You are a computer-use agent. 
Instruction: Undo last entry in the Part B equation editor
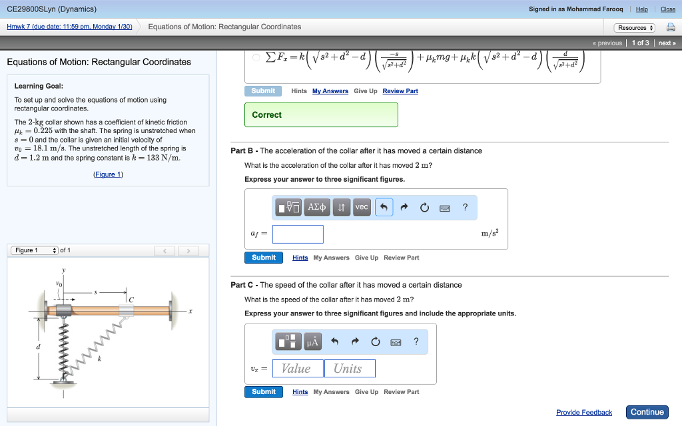(x=384, y=207)
